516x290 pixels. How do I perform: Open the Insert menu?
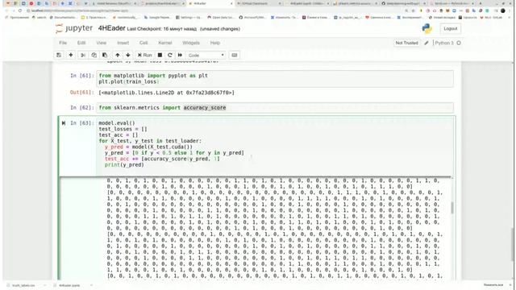(123, 43)
